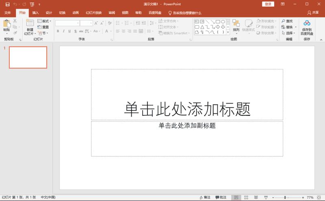Toggle text Shadow S button
The image size is (325, 201).
pos(75,31)
